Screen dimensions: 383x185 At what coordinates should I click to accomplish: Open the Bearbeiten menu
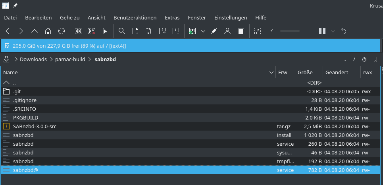point(38,17)
